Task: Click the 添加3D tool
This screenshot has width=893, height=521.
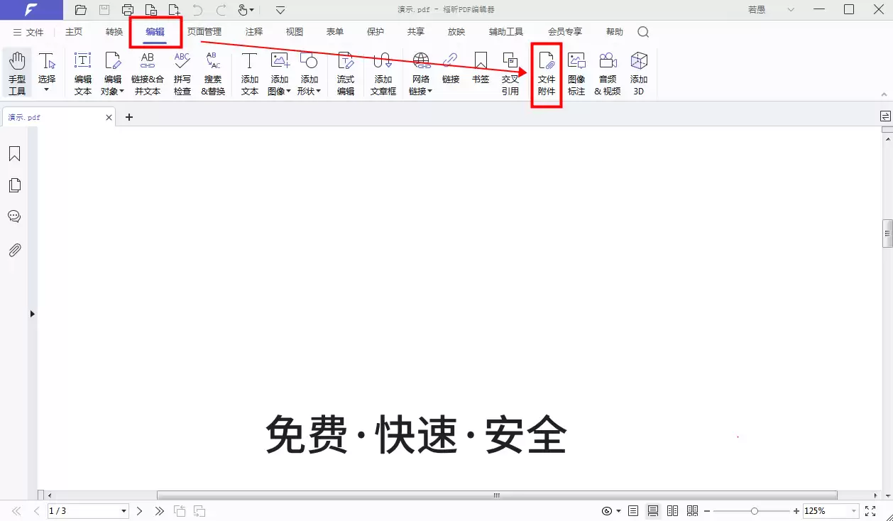Action: (x=639, y=73)
